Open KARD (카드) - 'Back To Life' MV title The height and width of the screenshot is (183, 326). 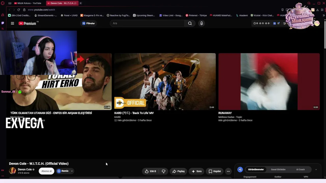click(134, 113)
